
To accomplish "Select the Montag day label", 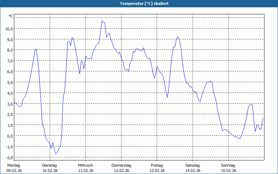I will point(14,166).
